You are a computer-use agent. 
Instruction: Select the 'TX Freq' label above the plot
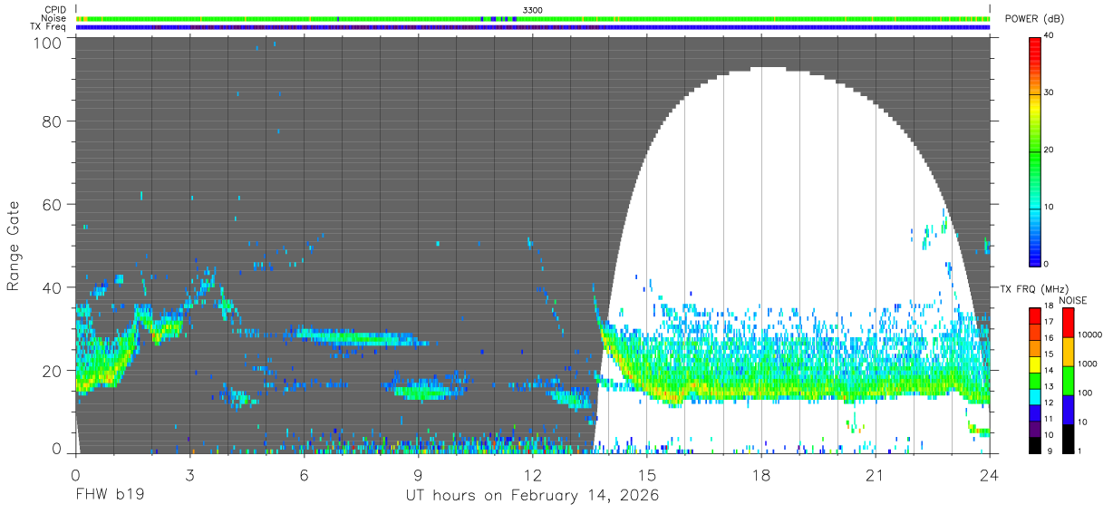pyautogui.click(x=49, y=26)
